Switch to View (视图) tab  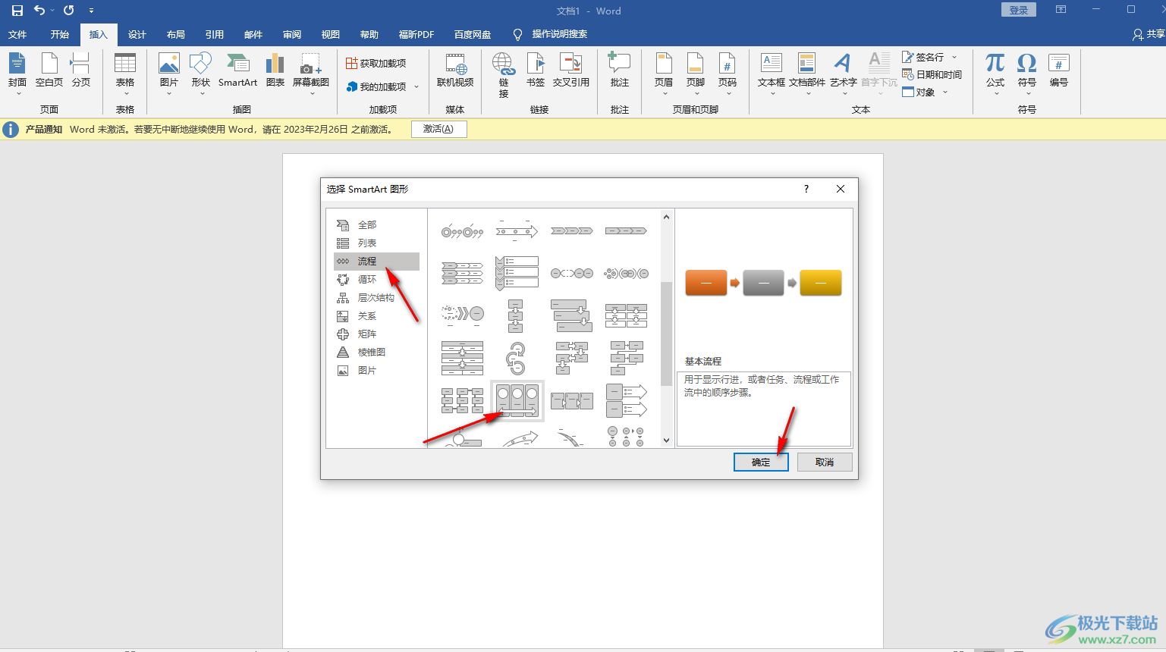(331, 34)
